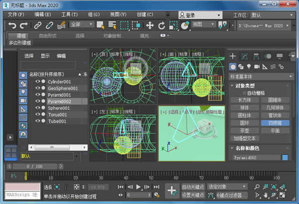Open the 标准基本体 primitive type dropdown
299x204 pixels.
[261, 77]
